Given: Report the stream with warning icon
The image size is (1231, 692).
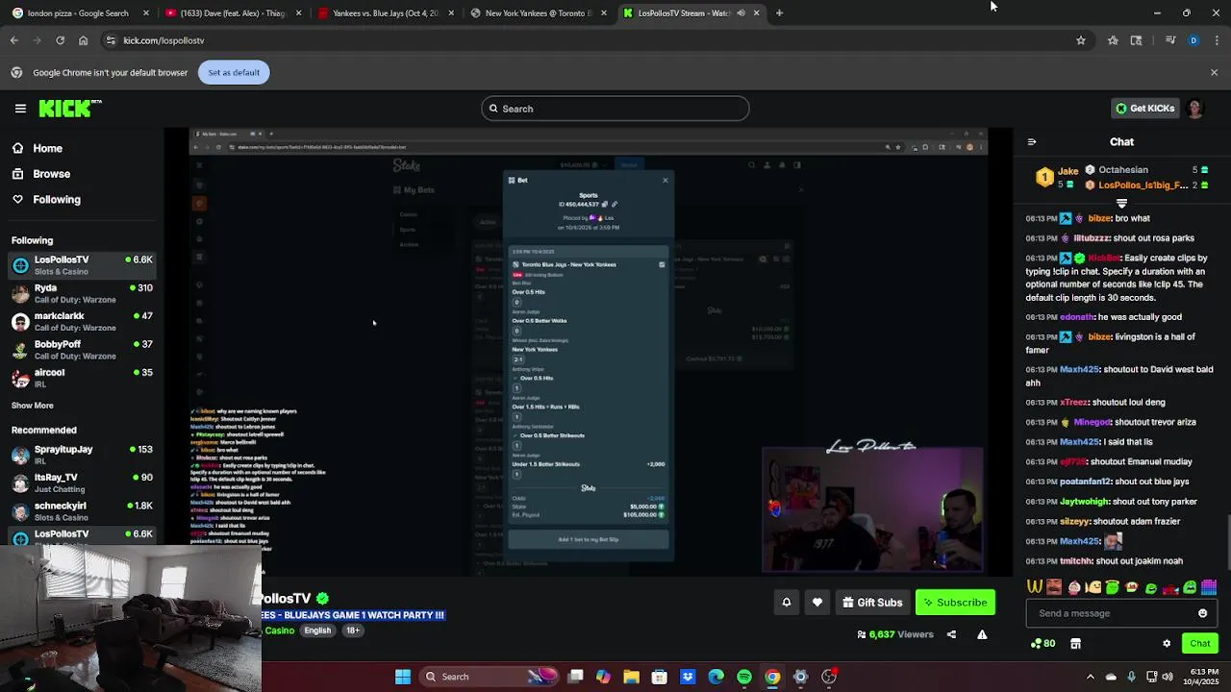Looking at the screenshot, I should [982, 634].
